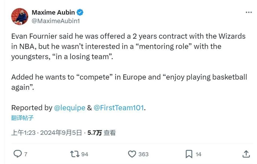
Task: Bookmark the post with the bookmark icon
Action: [189, 154]
